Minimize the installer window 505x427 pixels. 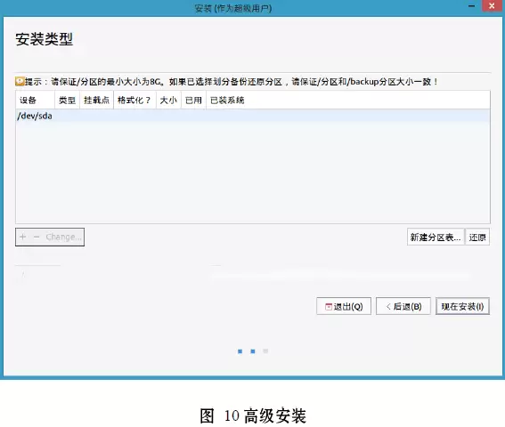(x=472, y=6)
